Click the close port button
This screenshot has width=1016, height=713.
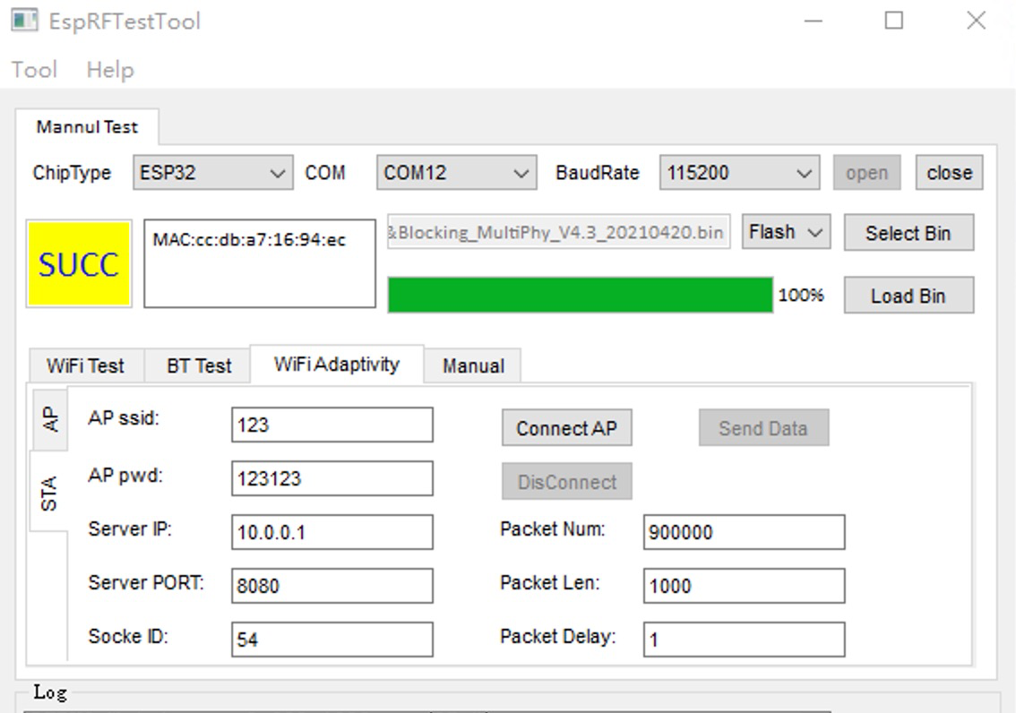click(x=950, y=173)
